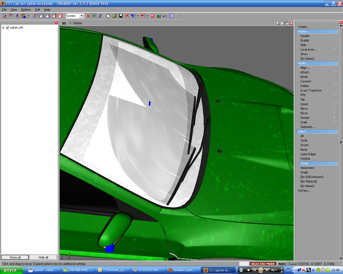Toggle the SELECTED MODE indicator
The width and height of the screenshot is (343, 274).
263,264
